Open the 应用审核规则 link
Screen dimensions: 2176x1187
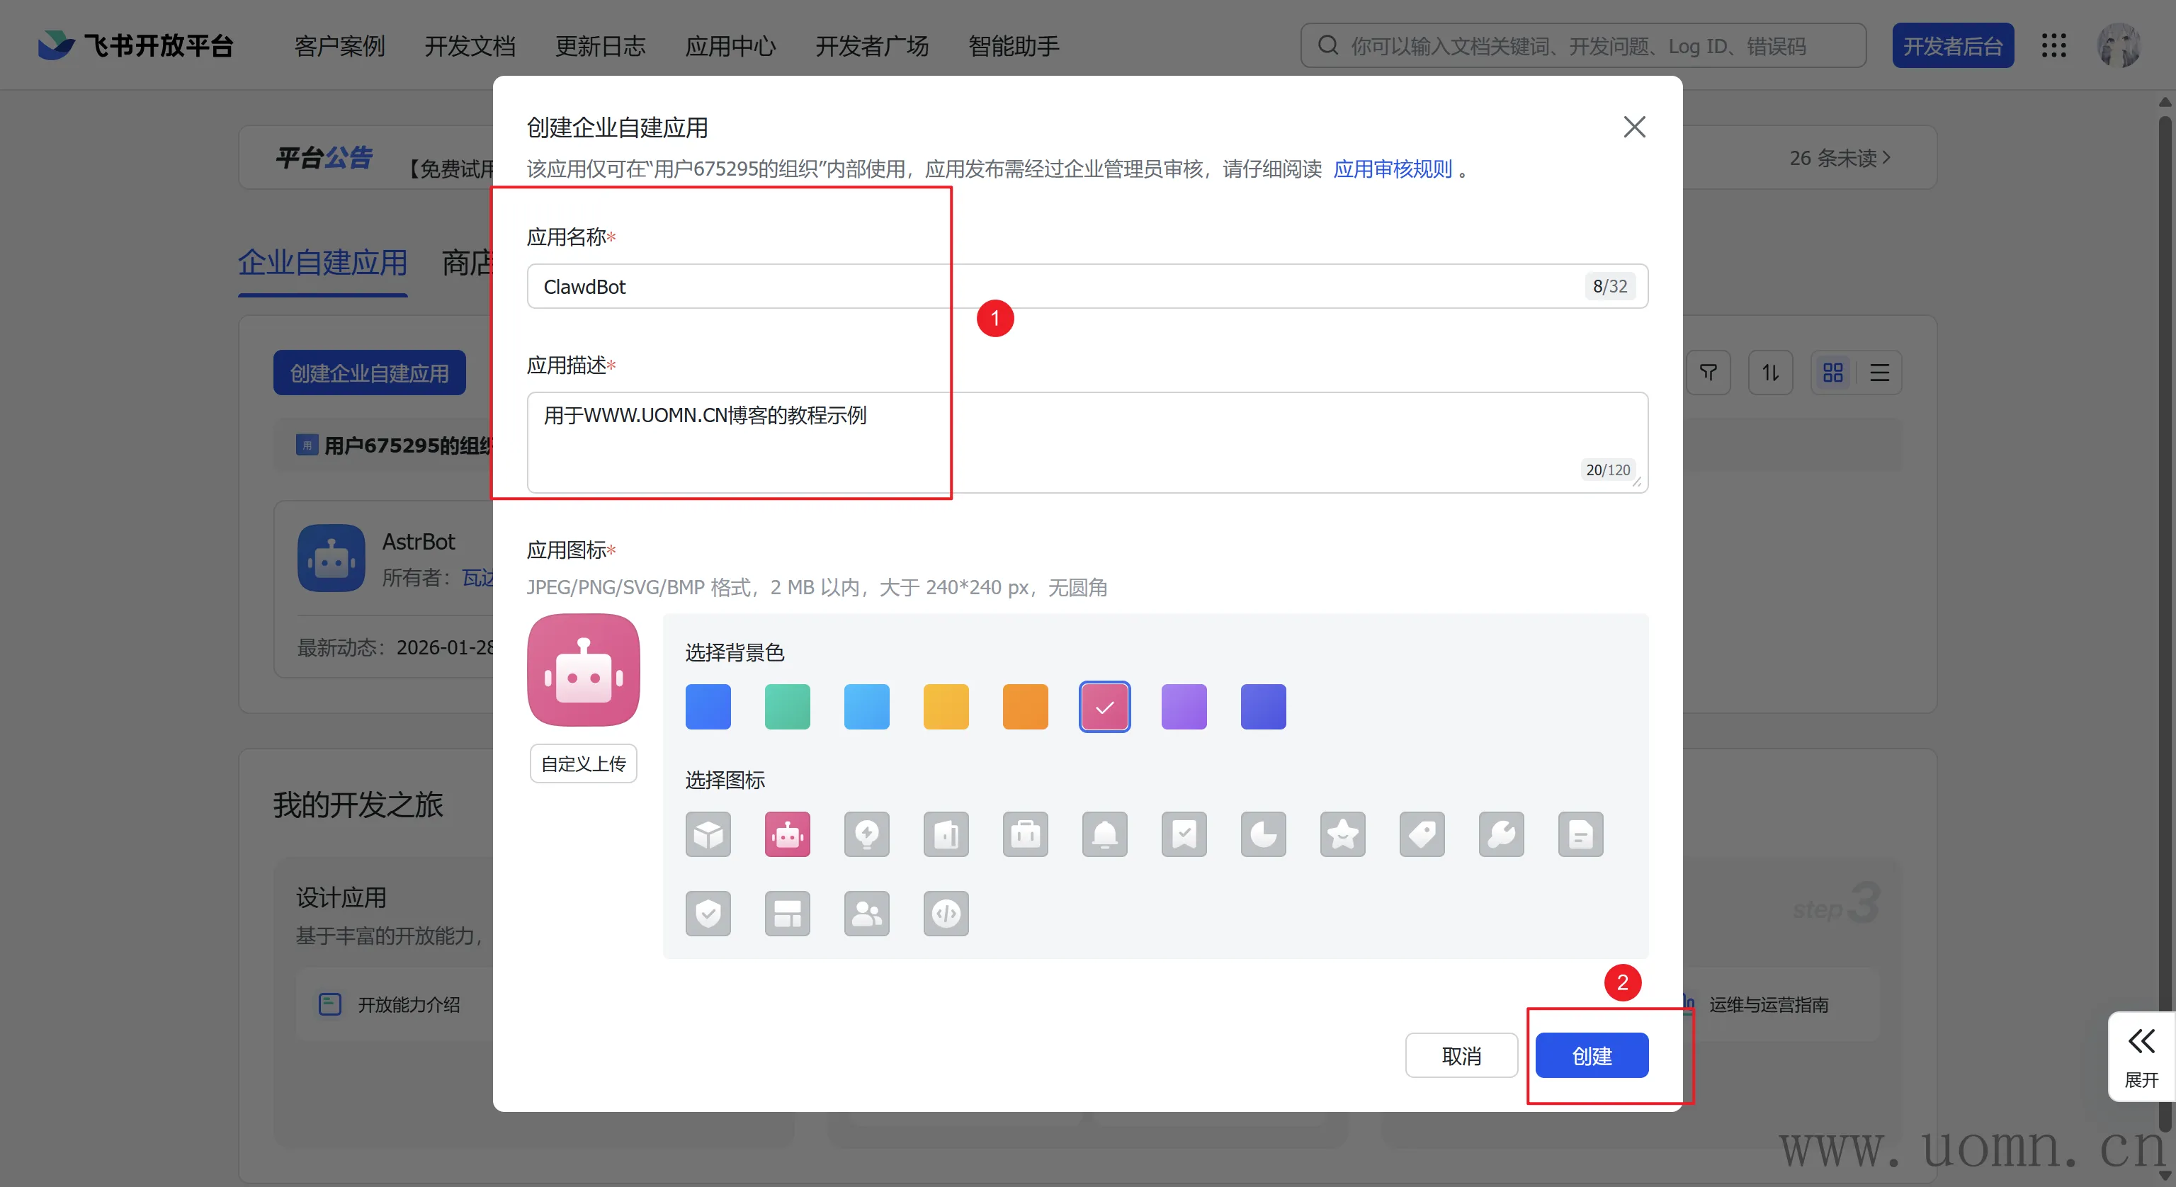tap(1392, 169)
